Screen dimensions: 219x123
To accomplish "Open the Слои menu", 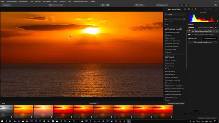I will tap(31, 1).
